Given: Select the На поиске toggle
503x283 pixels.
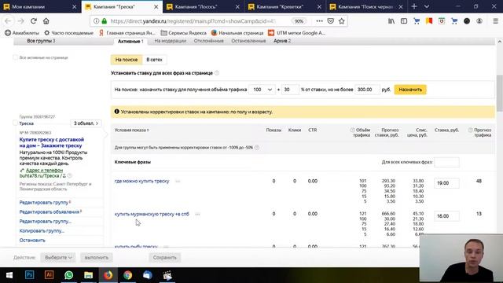Looking at the screenshot, I should pyautogui.click(x=127, y=60).
